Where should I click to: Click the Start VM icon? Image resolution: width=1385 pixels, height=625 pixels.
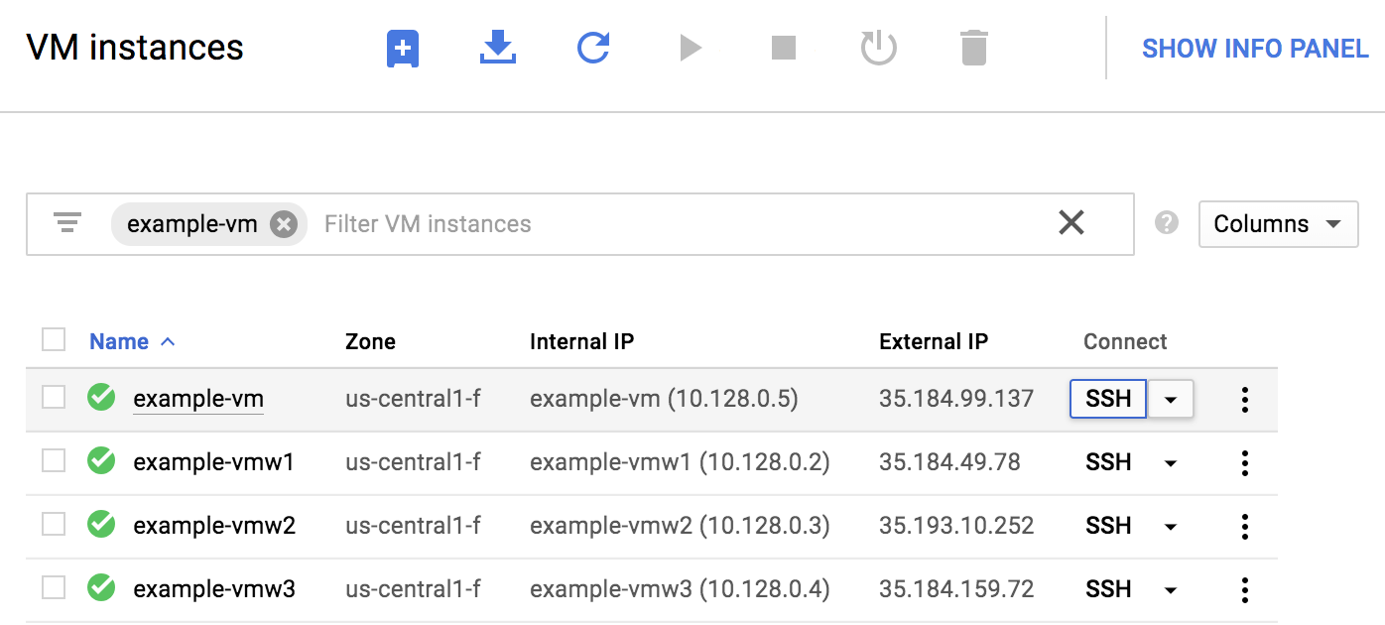click(x=689, y=48)
